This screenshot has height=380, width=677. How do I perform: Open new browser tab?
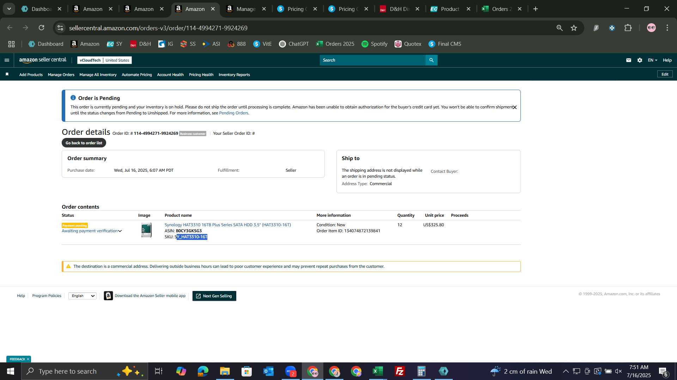536,9
